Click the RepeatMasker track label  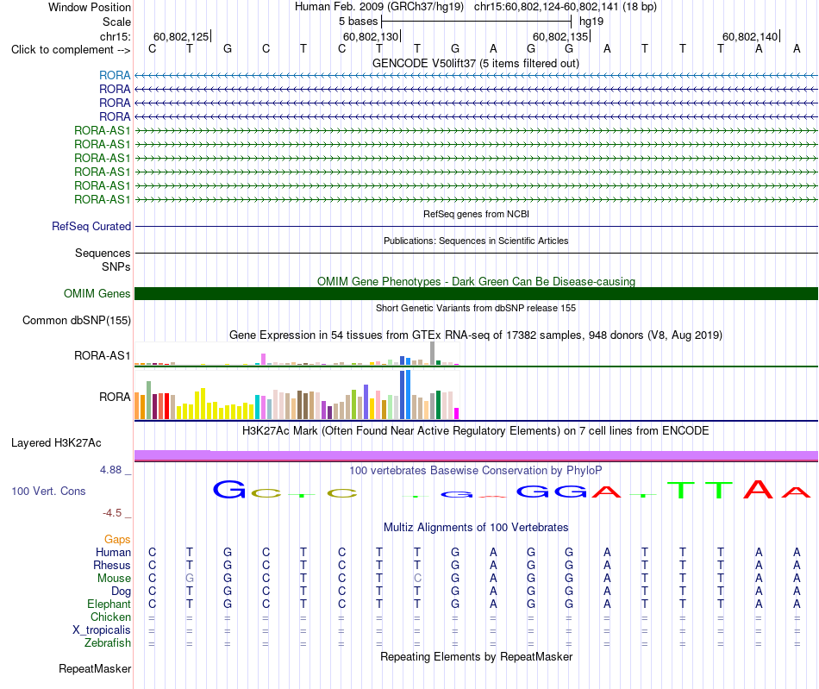pyautogui.click(x=95, y=668)
